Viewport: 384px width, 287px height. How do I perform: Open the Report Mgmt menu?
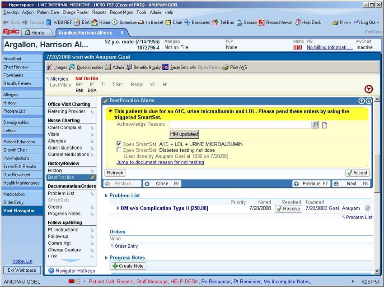coord(121,12)
